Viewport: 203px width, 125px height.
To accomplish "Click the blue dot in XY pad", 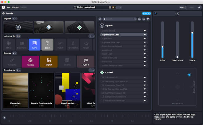I will (x=189, y=75).
